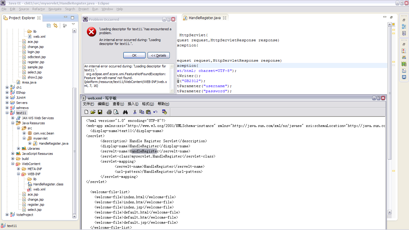This screenshot has width=409, height=230.
Task: Click Open file icon in WordPad toolbar
Action: [93, 112]
